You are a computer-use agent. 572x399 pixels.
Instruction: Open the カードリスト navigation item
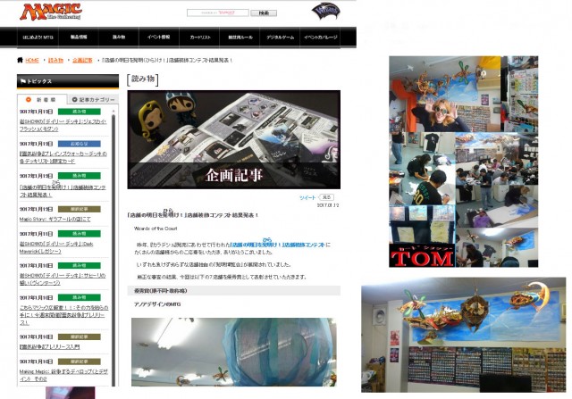199,37
